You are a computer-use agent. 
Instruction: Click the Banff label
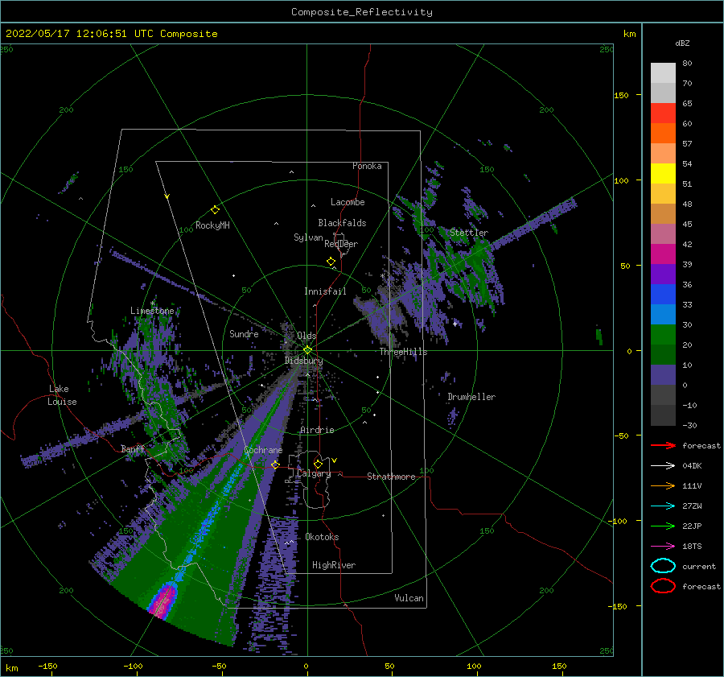[x=133, y=448]
